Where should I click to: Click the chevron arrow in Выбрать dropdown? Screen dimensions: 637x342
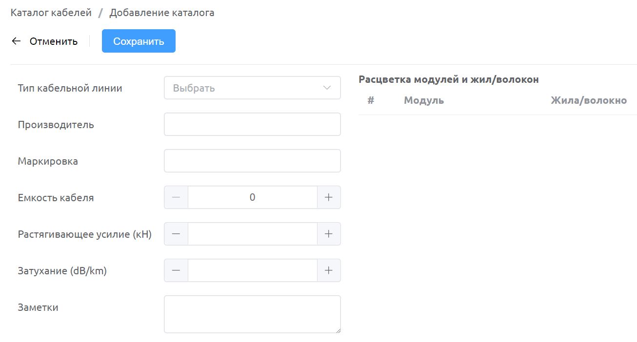[x=327, y=88]
